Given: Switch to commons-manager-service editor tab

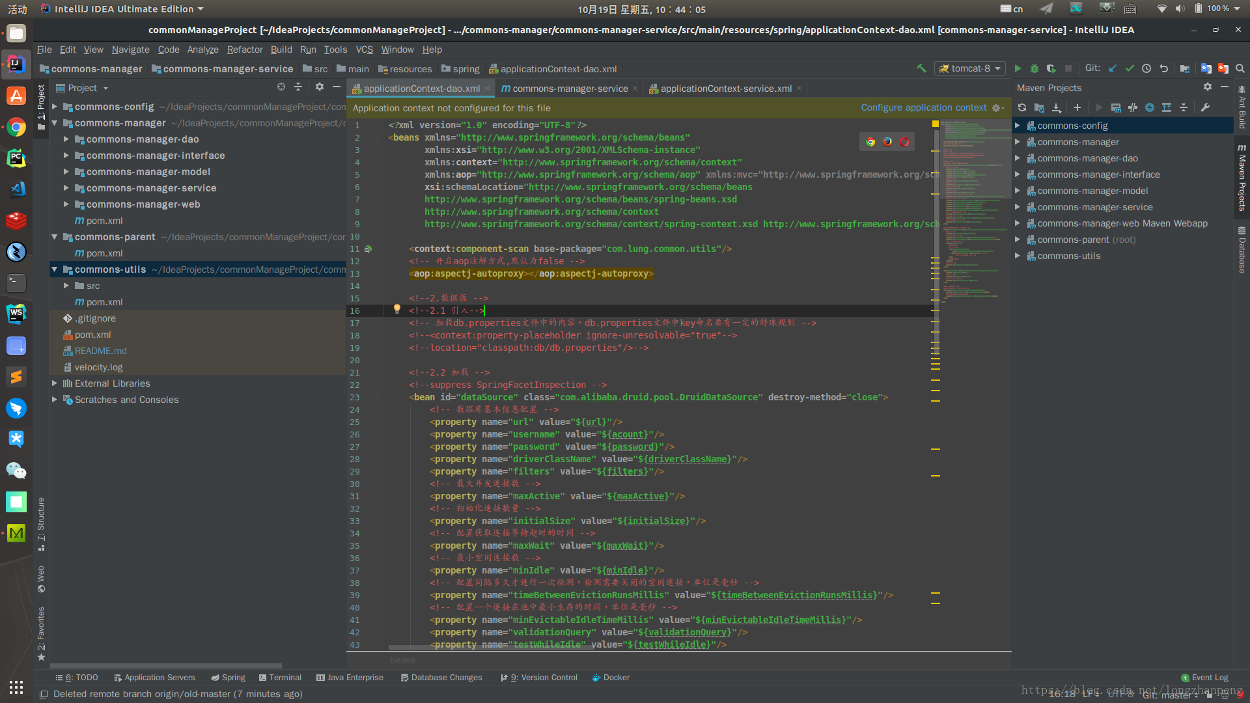Looking at the screenshot, I should pos(569,89).
